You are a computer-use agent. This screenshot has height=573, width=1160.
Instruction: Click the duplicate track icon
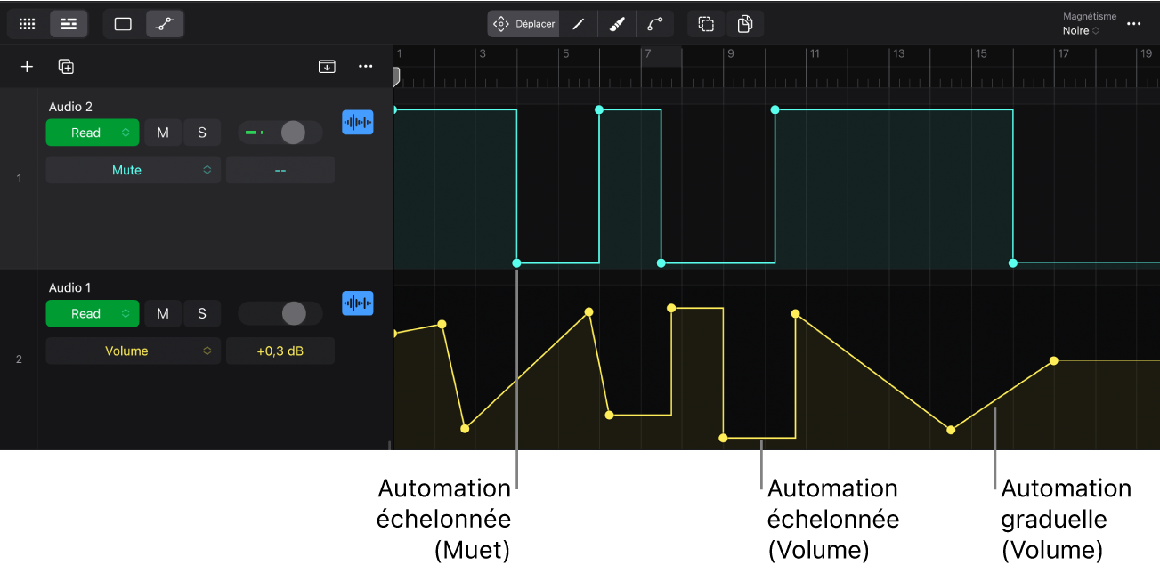coord(66,67)
